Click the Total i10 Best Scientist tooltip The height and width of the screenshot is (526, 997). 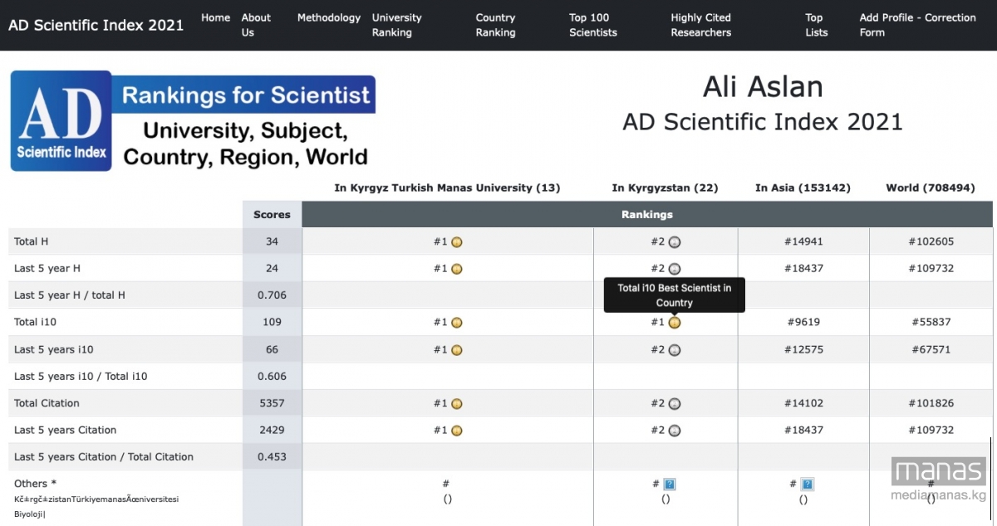674,295
